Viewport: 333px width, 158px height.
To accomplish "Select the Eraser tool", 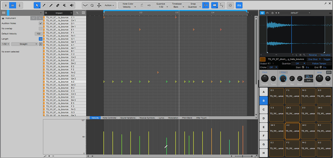I will click(58, 6).
